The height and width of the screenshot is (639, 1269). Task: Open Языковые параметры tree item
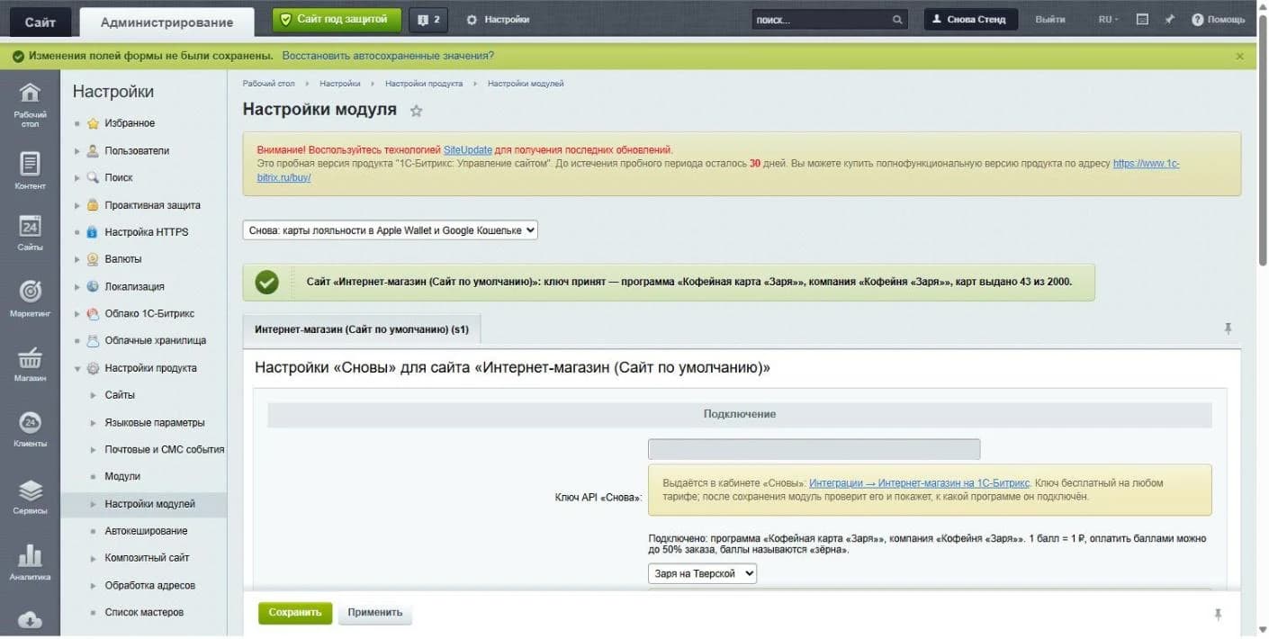[155, 423]
